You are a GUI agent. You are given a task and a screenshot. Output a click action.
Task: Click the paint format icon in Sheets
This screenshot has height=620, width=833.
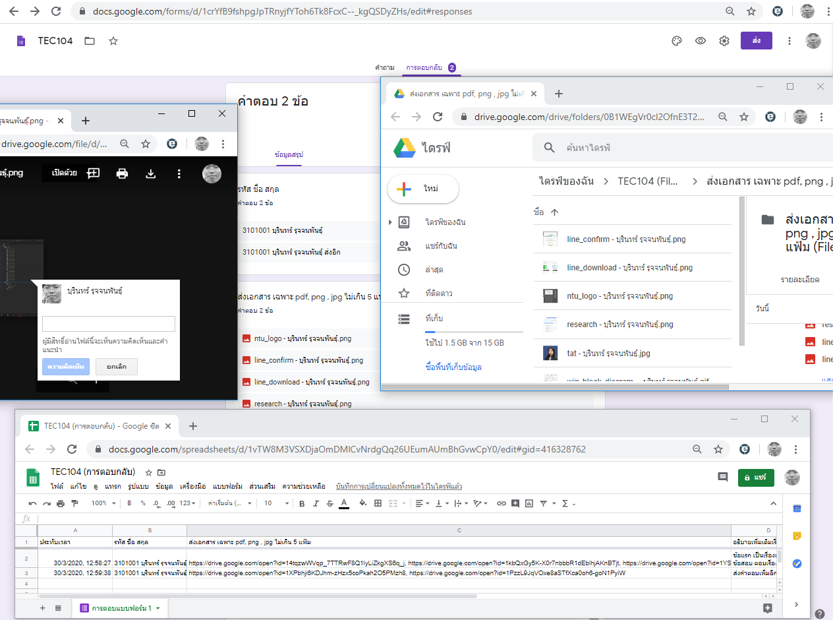tap(74, 503)
